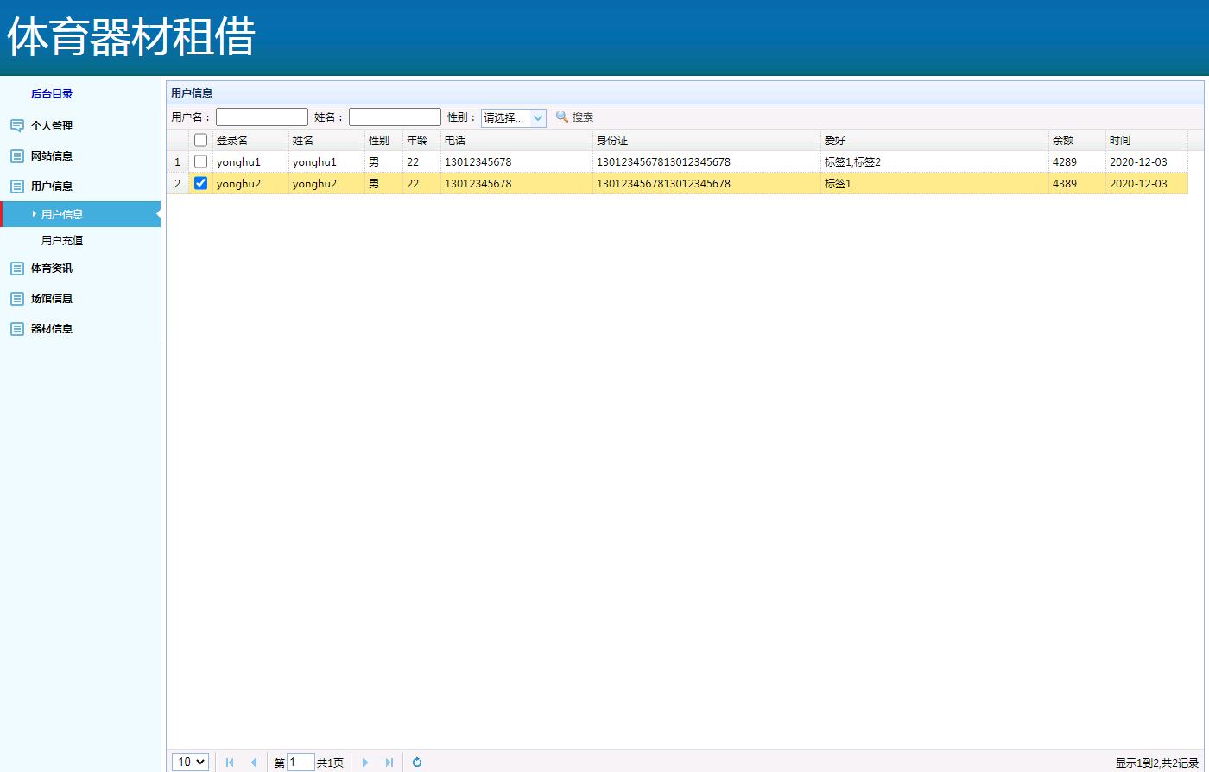The image size is (1209, 772).
Task: Click balance value 4389
Action: pyautogui.click(x=1065, y=183)
